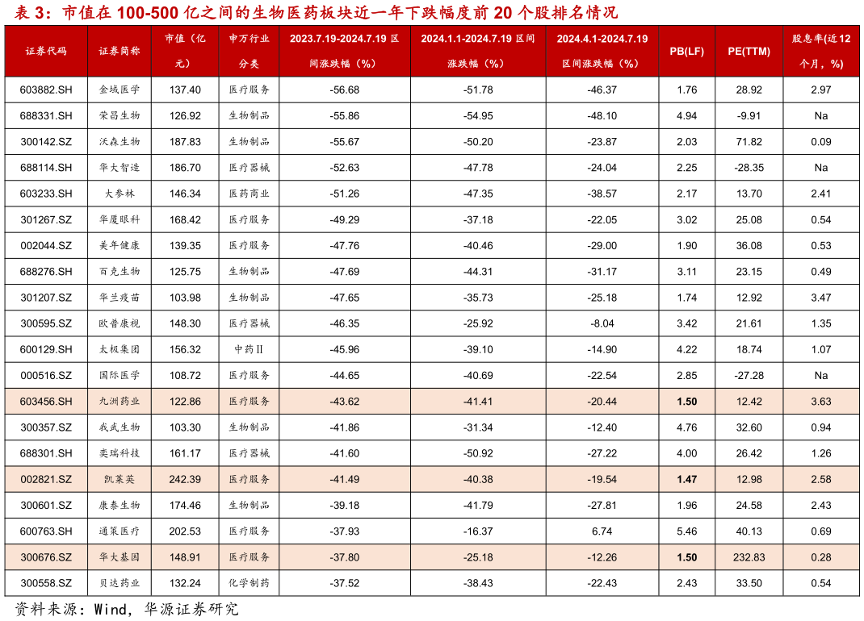Click the stock name 华厦眼科

point(120,219)
